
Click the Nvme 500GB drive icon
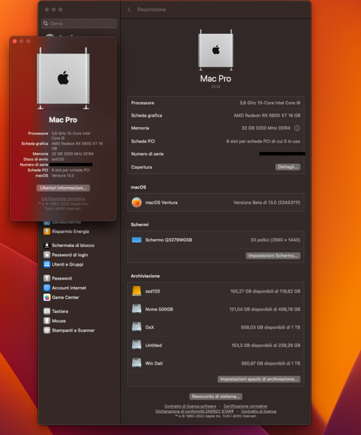(x=136, y=309)
